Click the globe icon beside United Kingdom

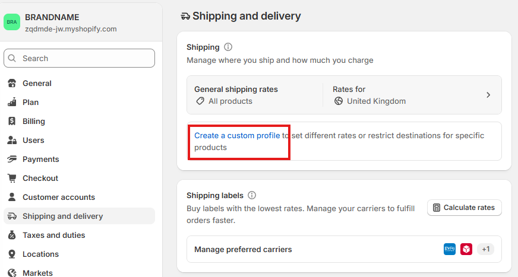339,101
